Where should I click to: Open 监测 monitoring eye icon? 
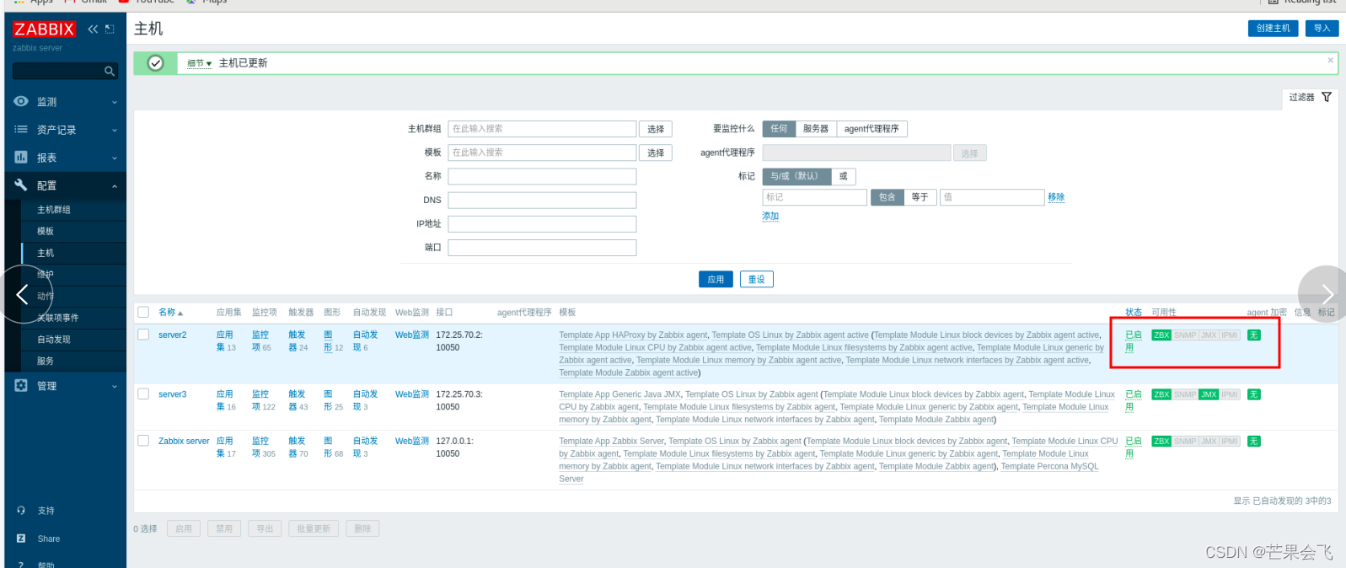click(x=21, y=101)
